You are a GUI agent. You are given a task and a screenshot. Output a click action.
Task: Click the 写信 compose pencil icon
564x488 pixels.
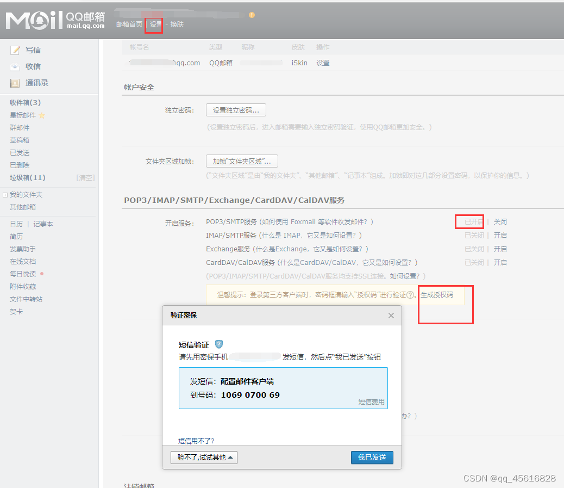click(x=16, y=50)
